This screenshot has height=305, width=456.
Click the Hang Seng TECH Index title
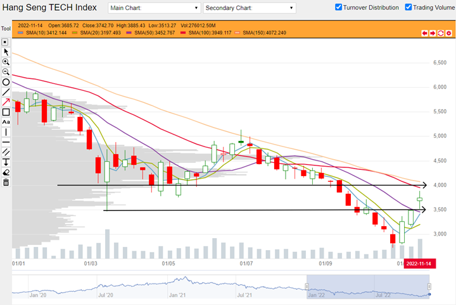(49, 8)
